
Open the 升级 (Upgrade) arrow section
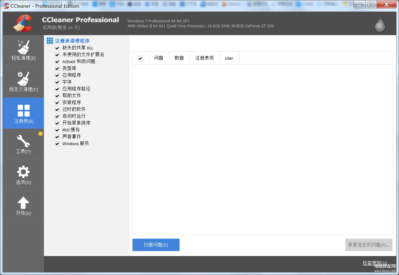(23, 205)
